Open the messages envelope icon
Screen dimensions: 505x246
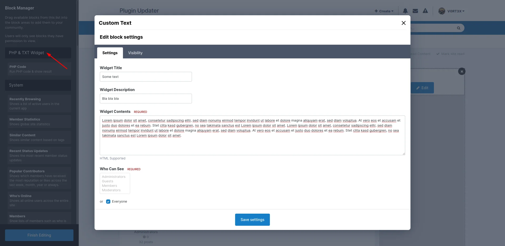[415, 11]
